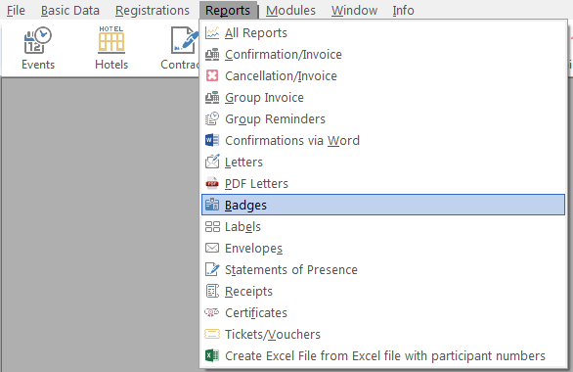Select PDF Letters menu entry
Image resolution: width=573 pixels, height=372 pixels.
click(383, 183)
